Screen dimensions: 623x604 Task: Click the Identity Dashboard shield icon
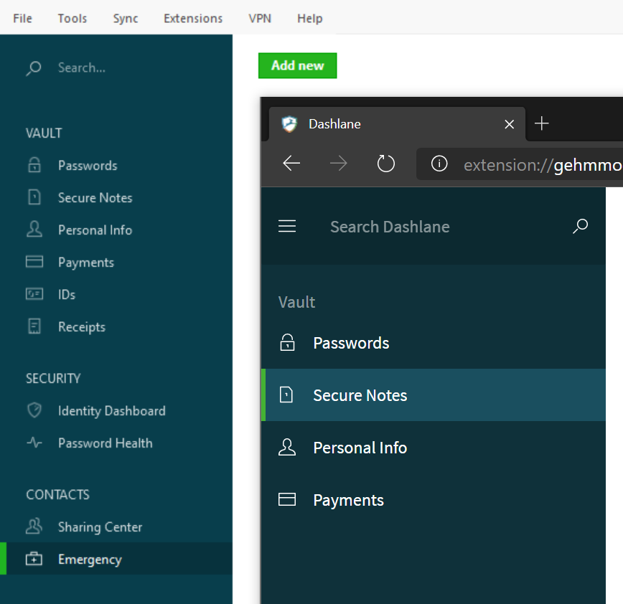[x=34, y=410]
